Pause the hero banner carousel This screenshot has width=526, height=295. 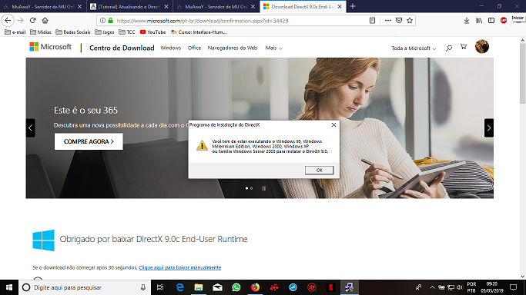pyautogui.click(x=264, y=188)
